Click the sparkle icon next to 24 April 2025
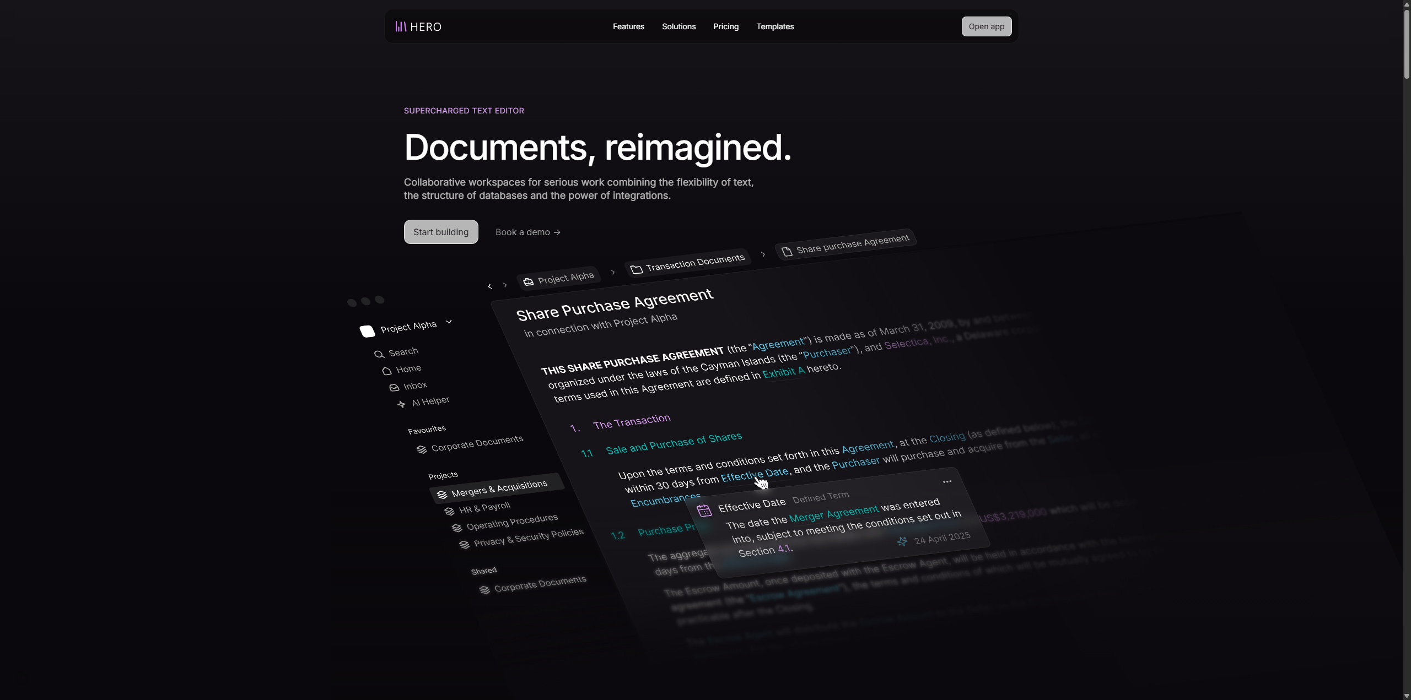Screen dimensions: 1411x700 (902, 541)
